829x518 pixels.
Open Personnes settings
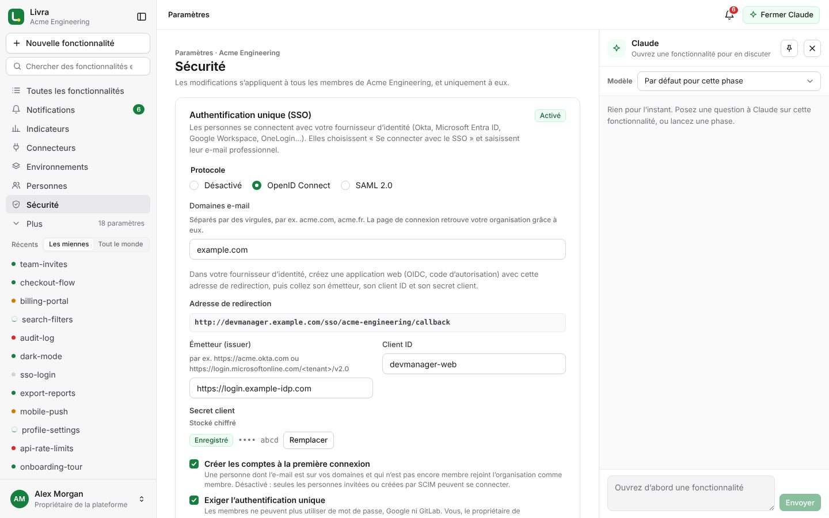coord(78,186)
